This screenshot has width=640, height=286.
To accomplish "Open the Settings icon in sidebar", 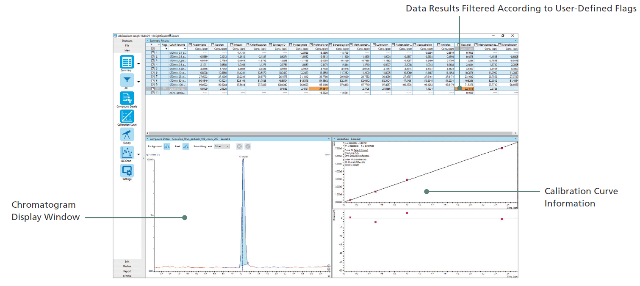I will coord(127,171).
